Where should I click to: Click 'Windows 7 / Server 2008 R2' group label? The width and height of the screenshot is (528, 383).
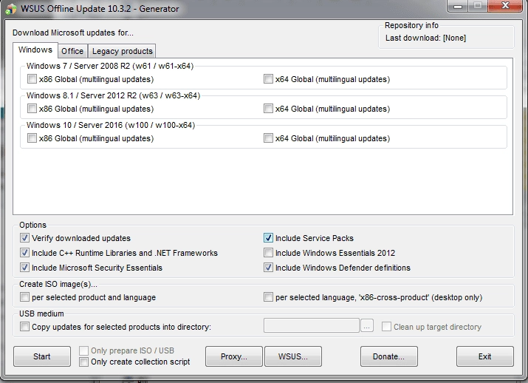point(110,66)
